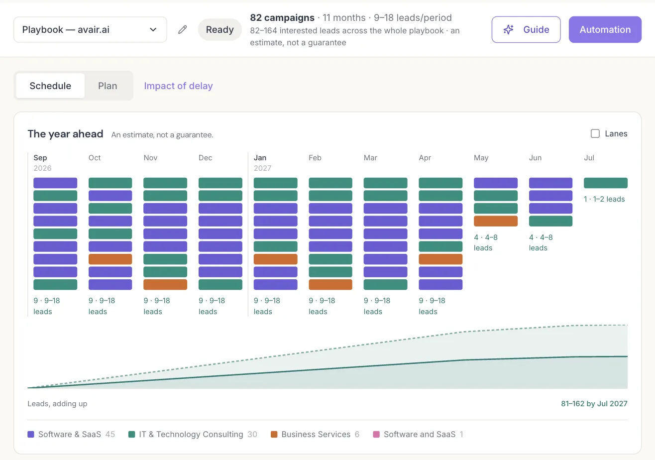Screen dimensions: 655x460
Task: Switch to the Plan tab
Action: pos(108,86)
